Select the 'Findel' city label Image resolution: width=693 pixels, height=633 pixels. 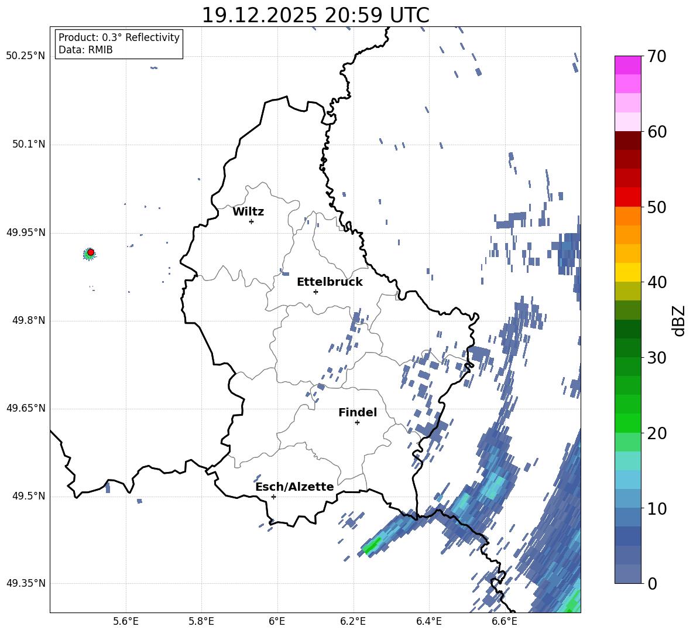pyautogui.click(x=358, y=412)
